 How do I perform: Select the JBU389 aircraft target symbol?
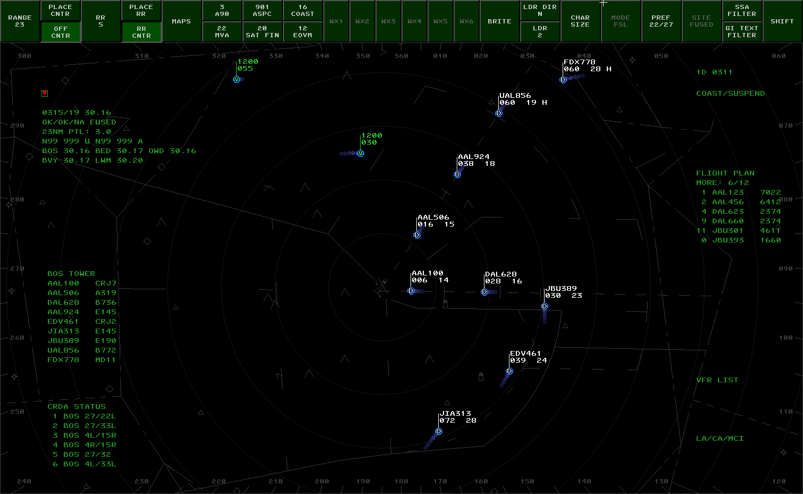tap(545, 306)
